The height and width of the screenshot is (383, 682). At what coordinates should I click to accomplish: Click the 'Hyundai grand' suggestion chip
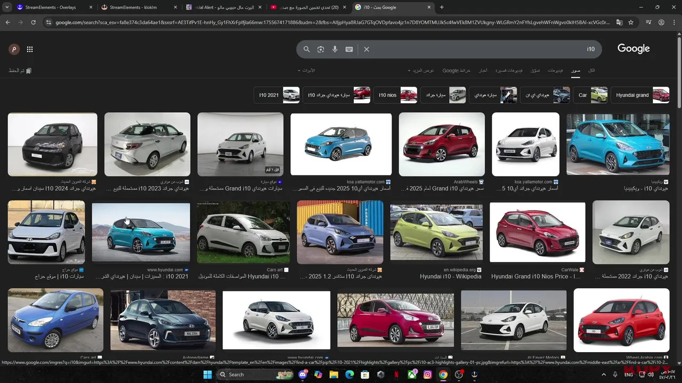tap(639, 95)
